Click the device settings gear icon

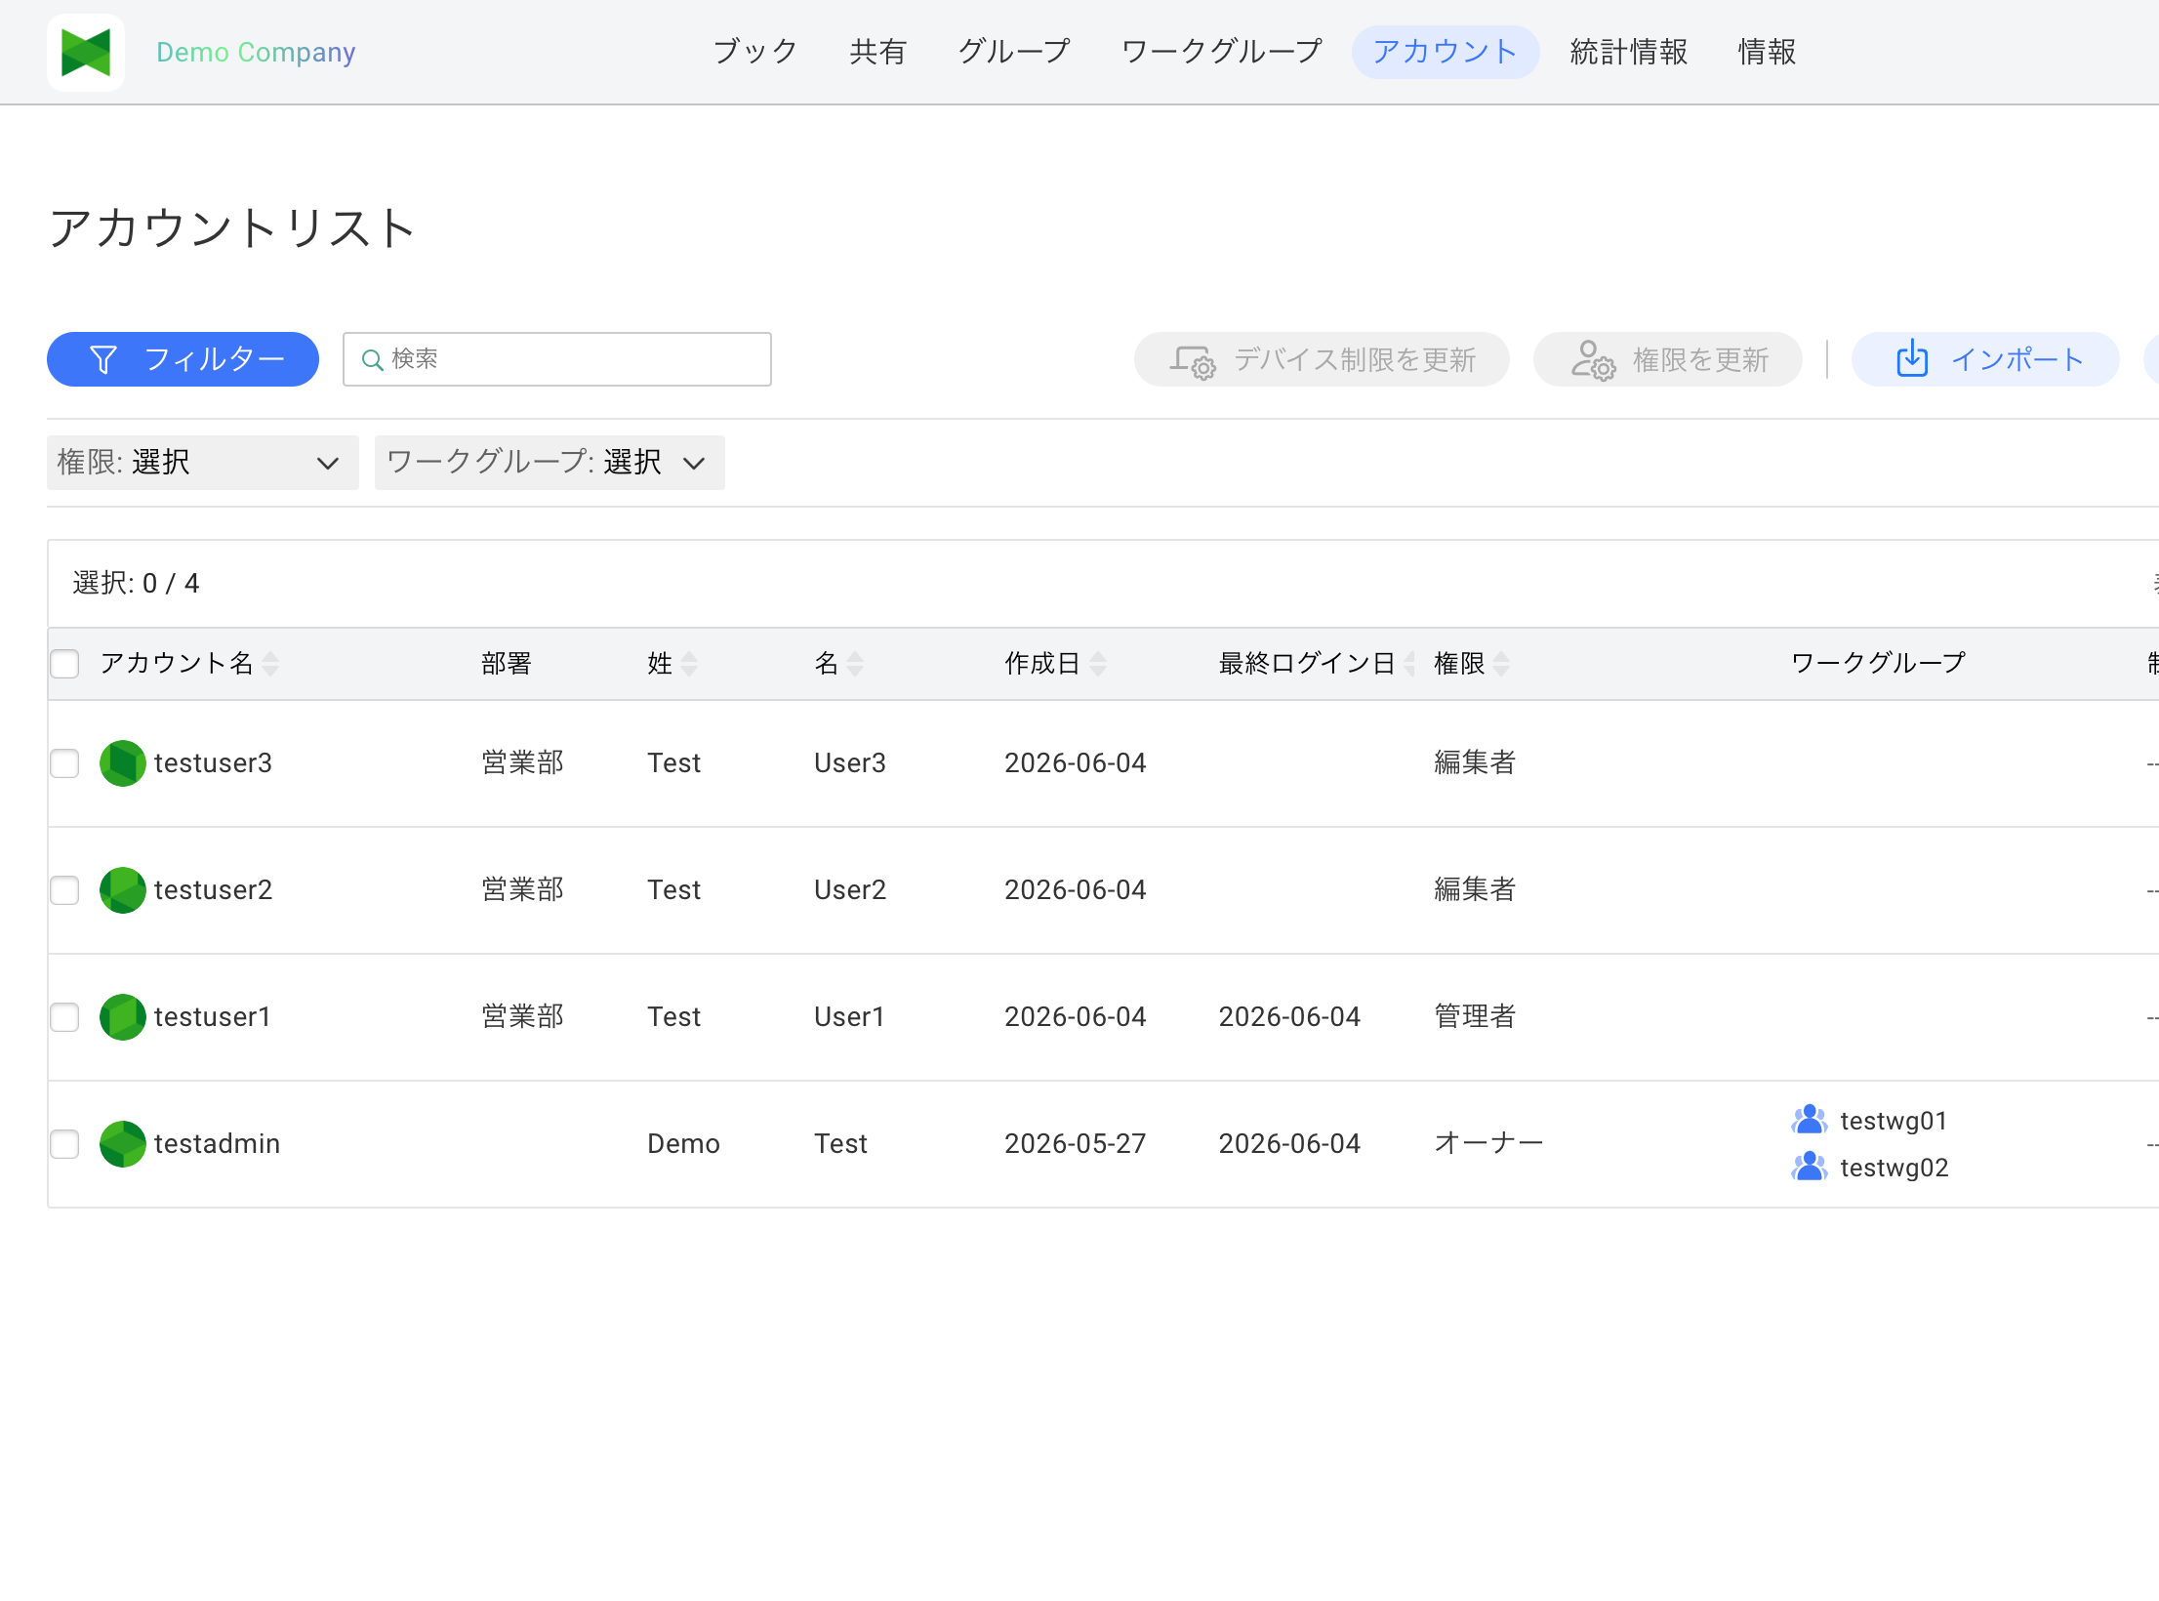pos(1192,361)
